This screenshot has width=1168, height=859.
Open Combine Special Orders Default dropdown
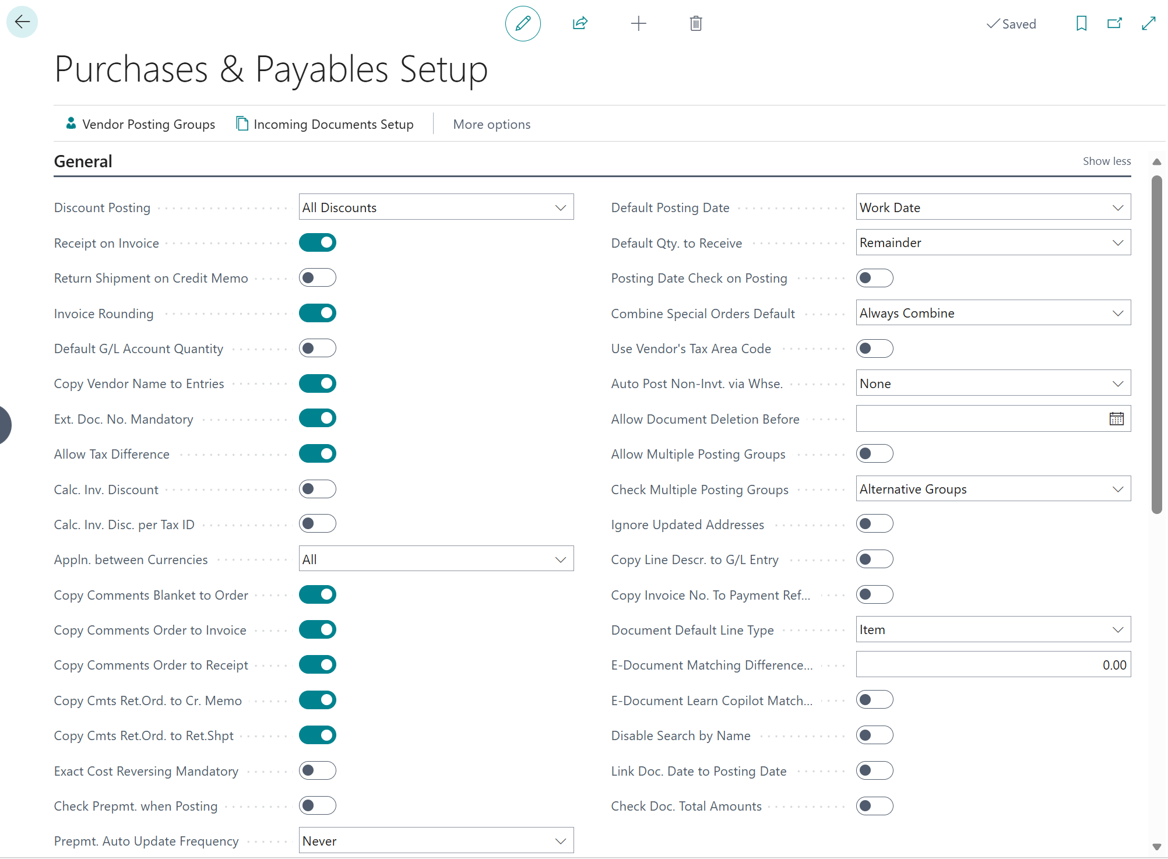point(993,313)
